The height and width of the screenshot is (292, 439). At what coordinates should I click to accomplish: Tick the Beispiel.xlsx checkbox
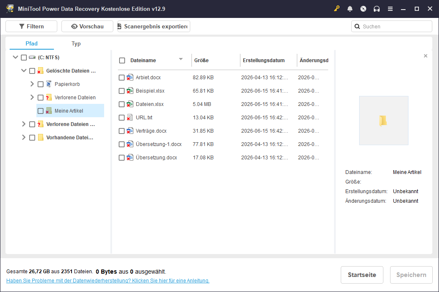[122, 91]
